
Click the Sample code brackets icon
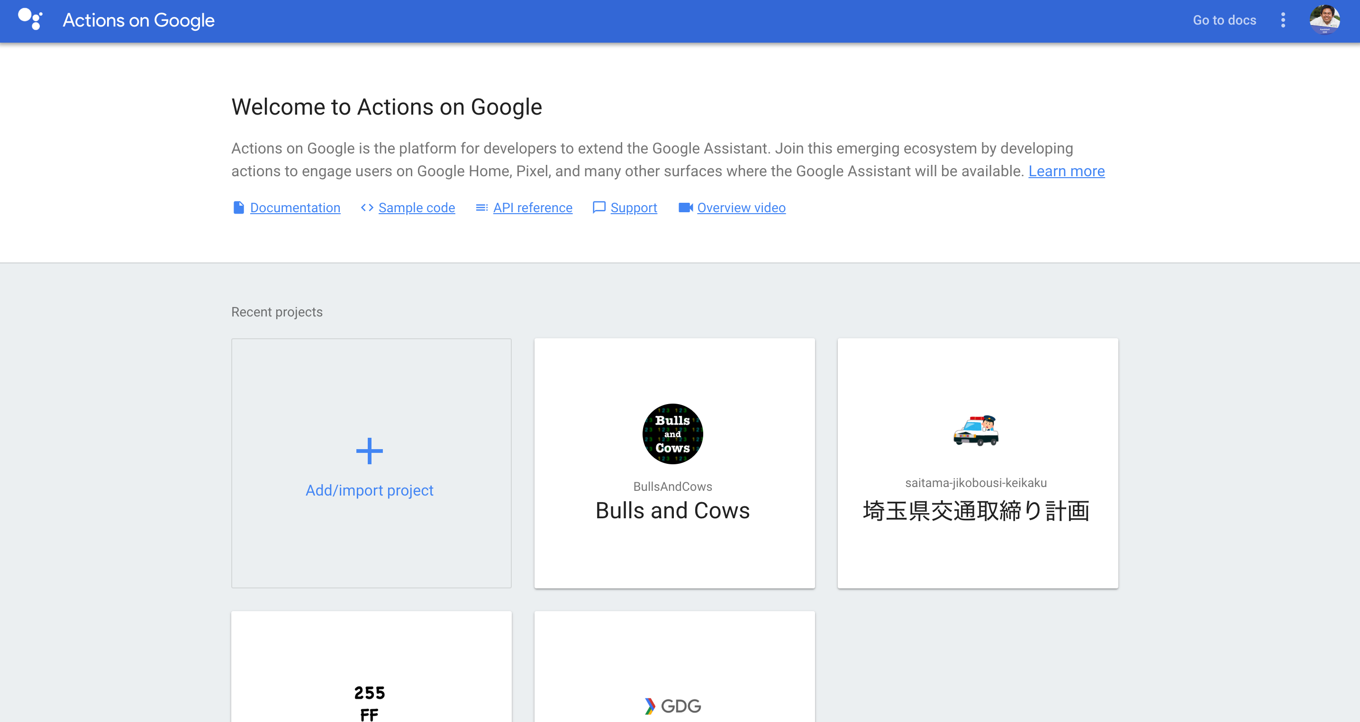367,208
